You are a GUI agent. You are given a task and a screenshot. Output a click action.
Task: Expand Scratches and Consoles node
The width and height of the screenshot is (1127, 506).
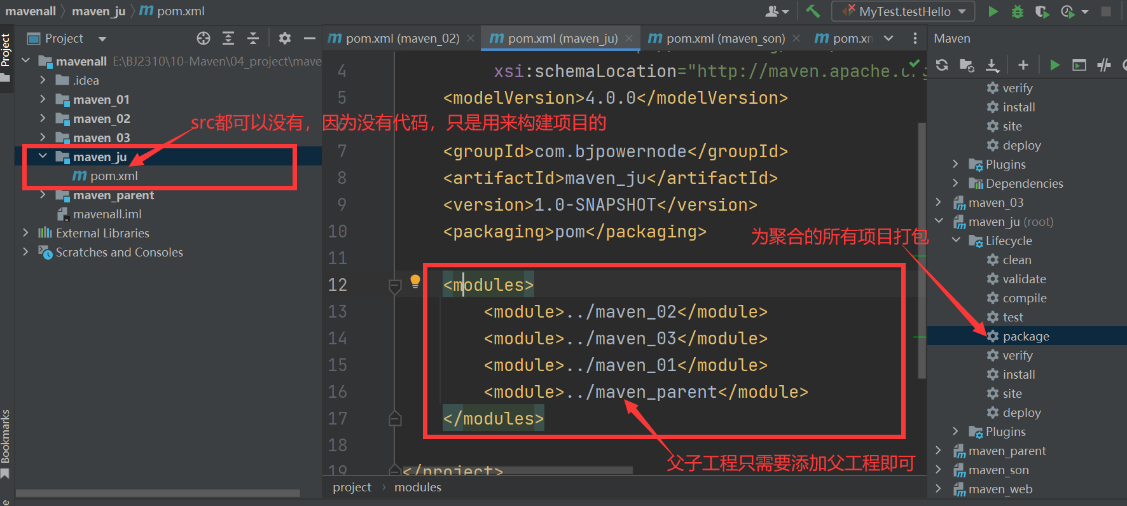(25, 251)
